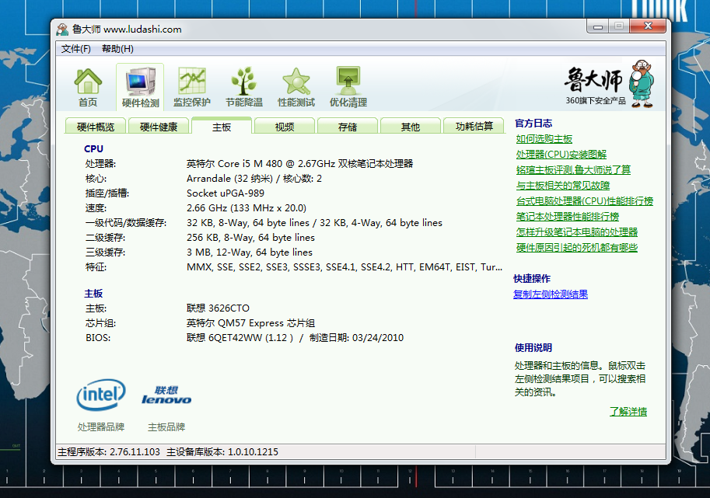
Task: Switch to the 硬件概览 tab
Action: click(x=96, y=126)
